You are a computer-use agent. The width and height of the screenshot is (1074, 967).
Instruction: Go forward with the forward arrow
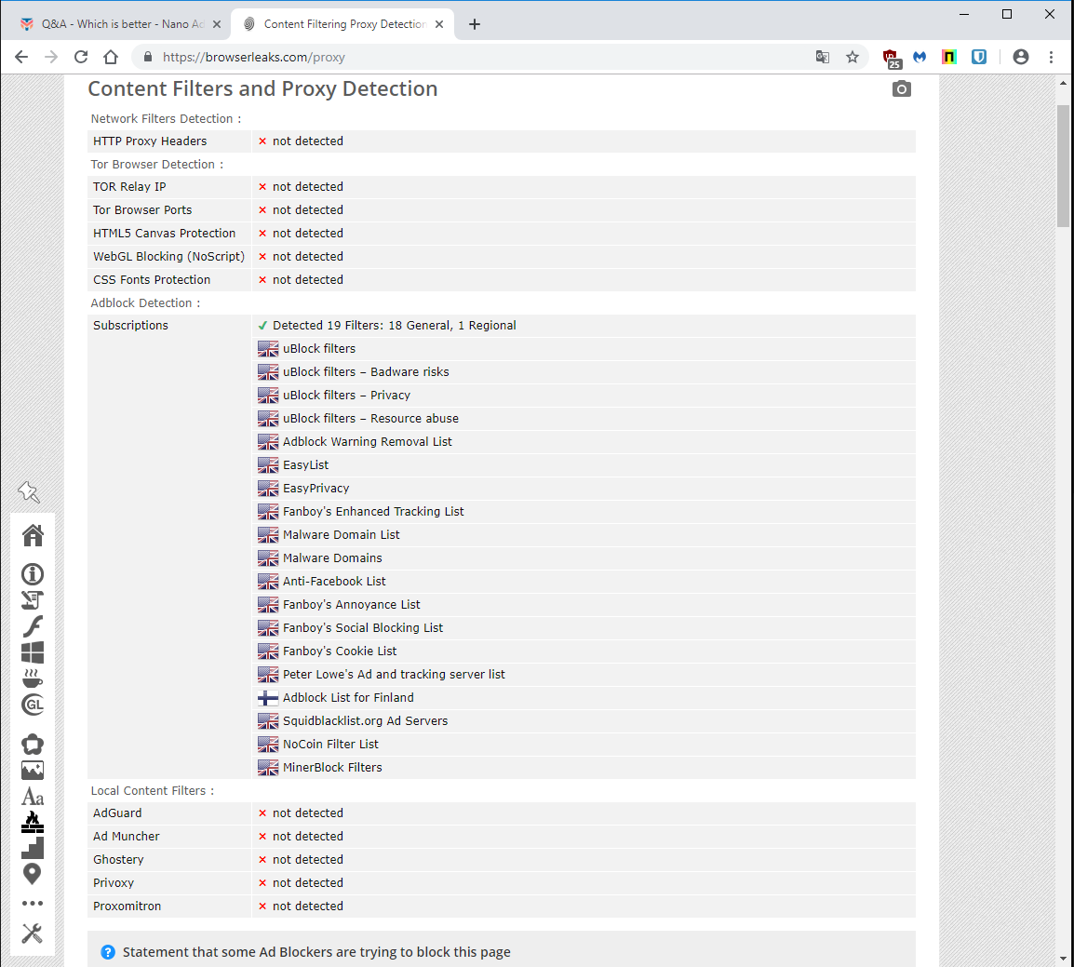pos(51,57)
